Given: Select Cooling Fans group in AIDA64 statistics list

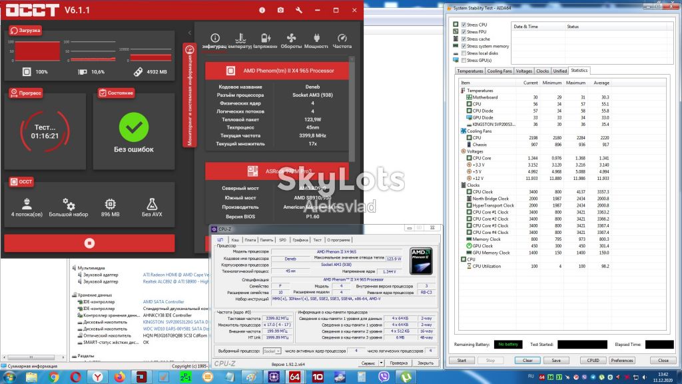Looking at the screenshot, I should point(479,131).
